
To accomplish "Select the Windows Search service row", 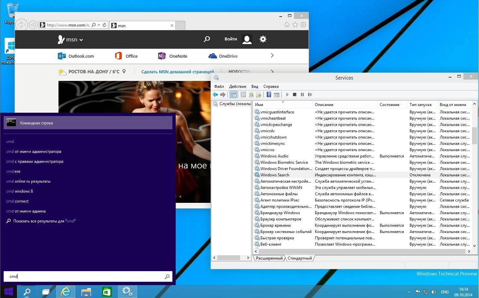I will coord(362,175).
